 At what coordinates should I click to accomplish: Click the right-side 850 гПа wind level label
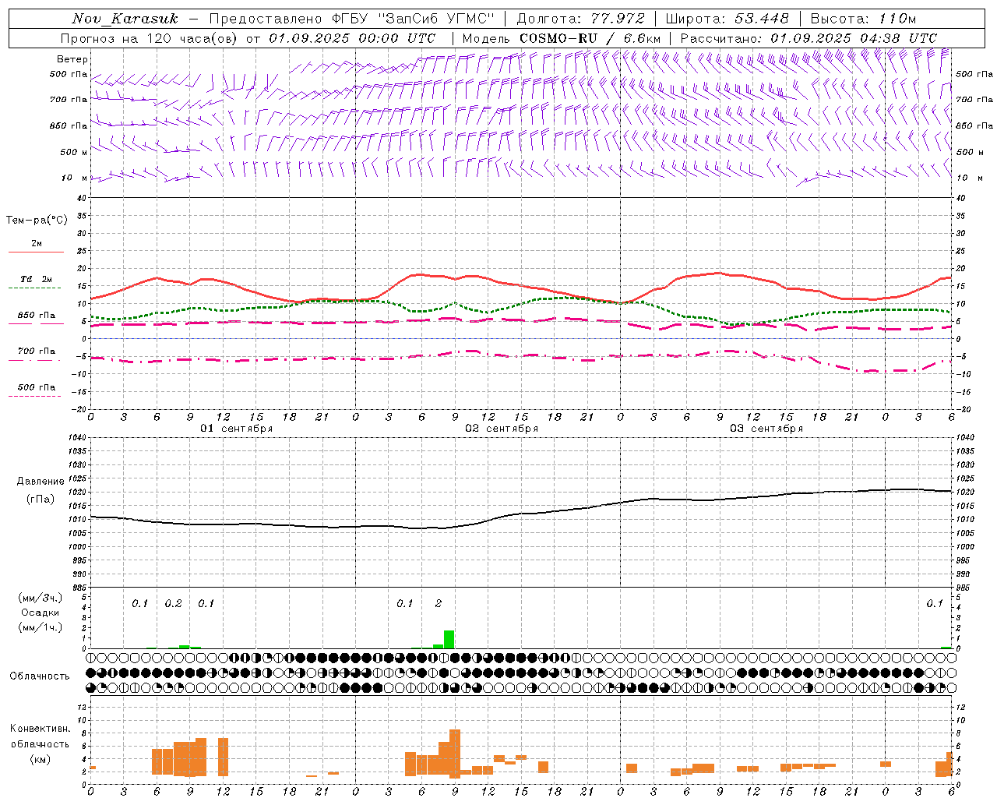(974, 125)
